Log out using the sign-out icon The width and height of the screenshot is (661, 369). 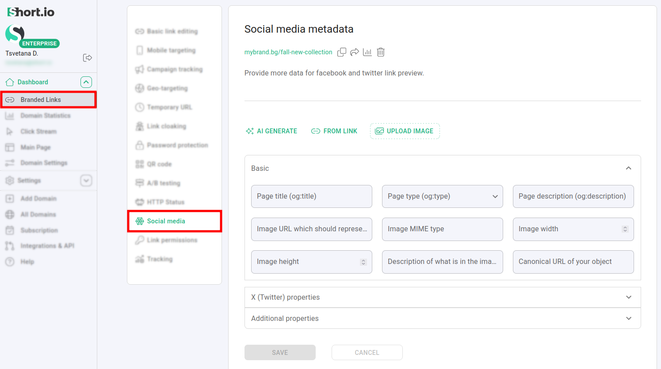tap(87, 57)
